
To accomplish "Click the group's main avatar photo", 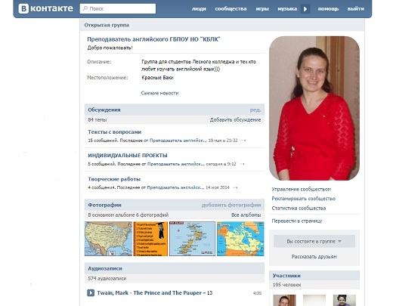I will [x=314, y=108].
